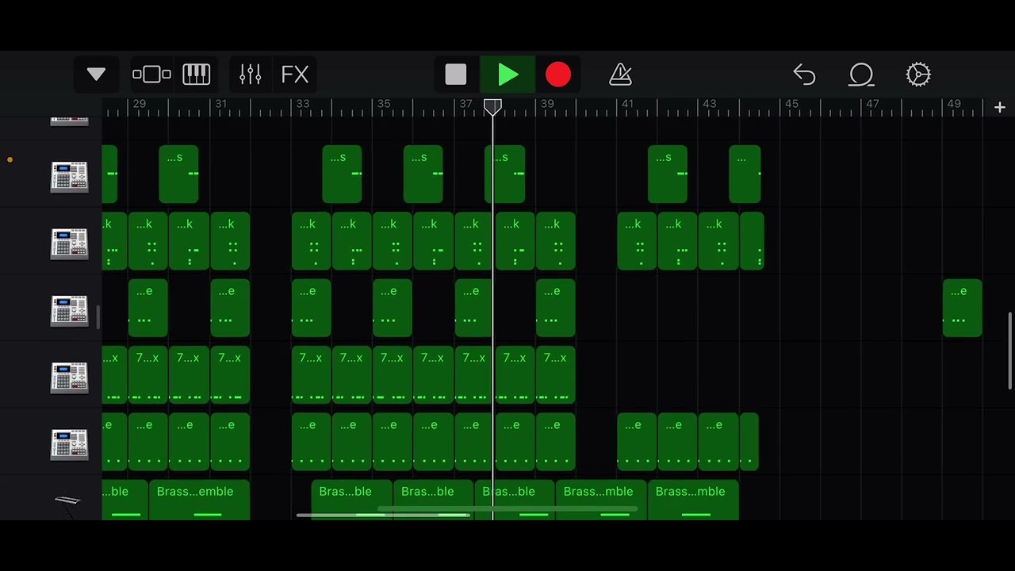Jump to bar 33 on the ruler
Image resolution: width=1015 pixels, height=571 pixels.
click(303, 104)
